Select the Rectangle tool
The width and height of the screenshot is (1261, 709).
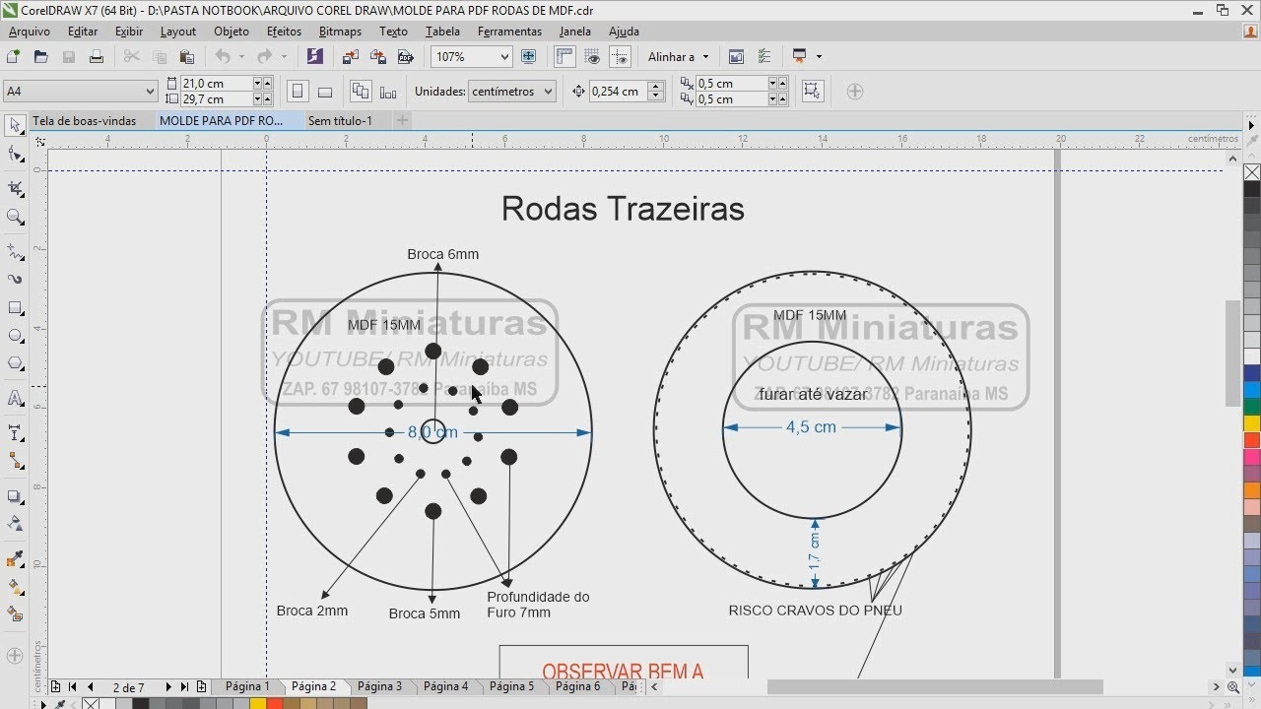tap(15, 308)
